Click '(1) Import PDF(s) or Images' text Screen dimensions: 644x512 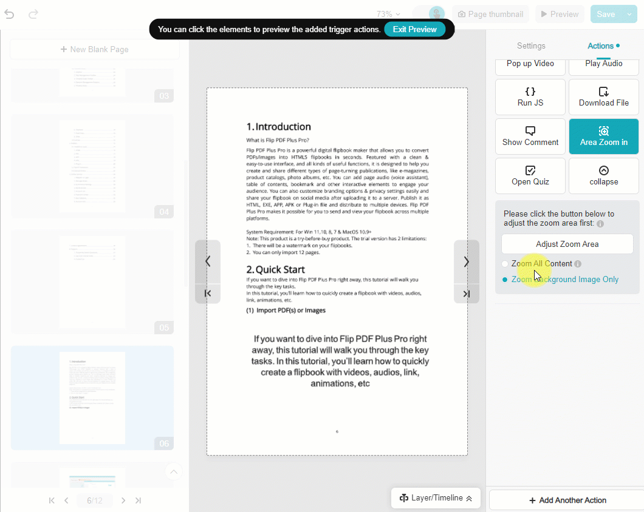pos(286,310)
